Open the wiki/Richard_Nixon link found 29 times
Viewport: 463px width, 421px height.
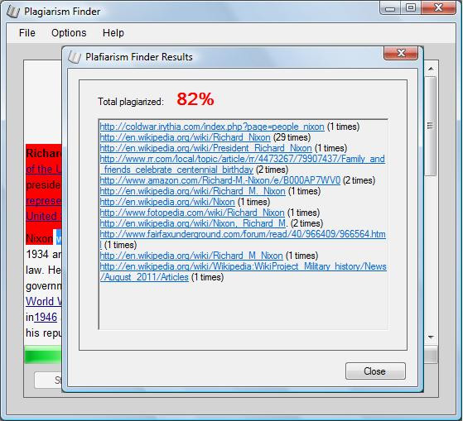[186, 137]
